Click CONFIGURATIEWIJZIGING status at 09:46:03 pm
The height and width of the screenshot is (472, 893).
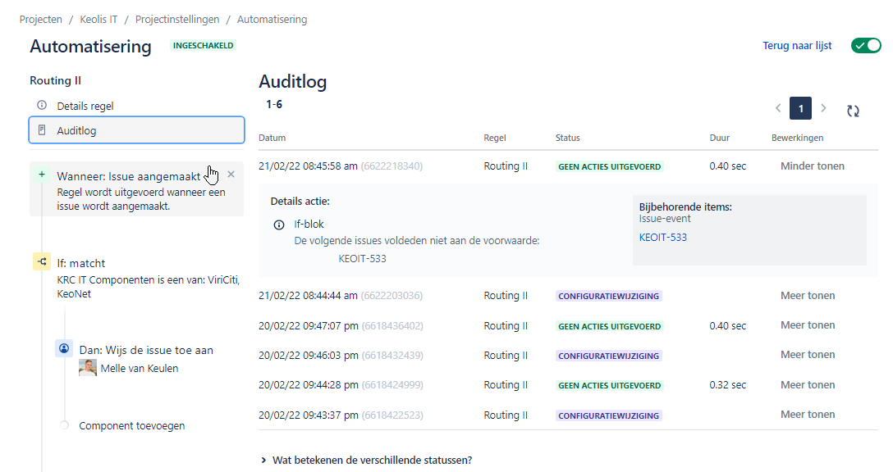click(x=608, y=356)
